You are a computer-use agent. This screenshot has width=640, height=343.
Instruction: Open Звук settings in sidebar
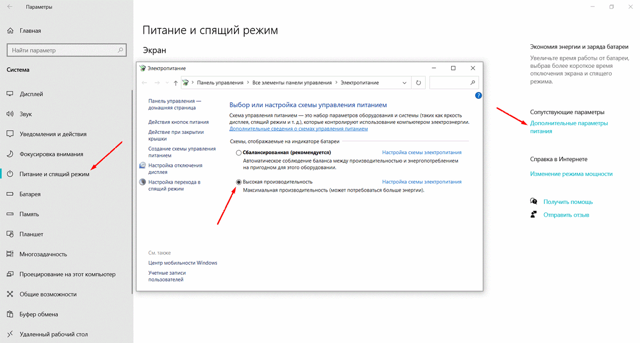click(26, 114)
